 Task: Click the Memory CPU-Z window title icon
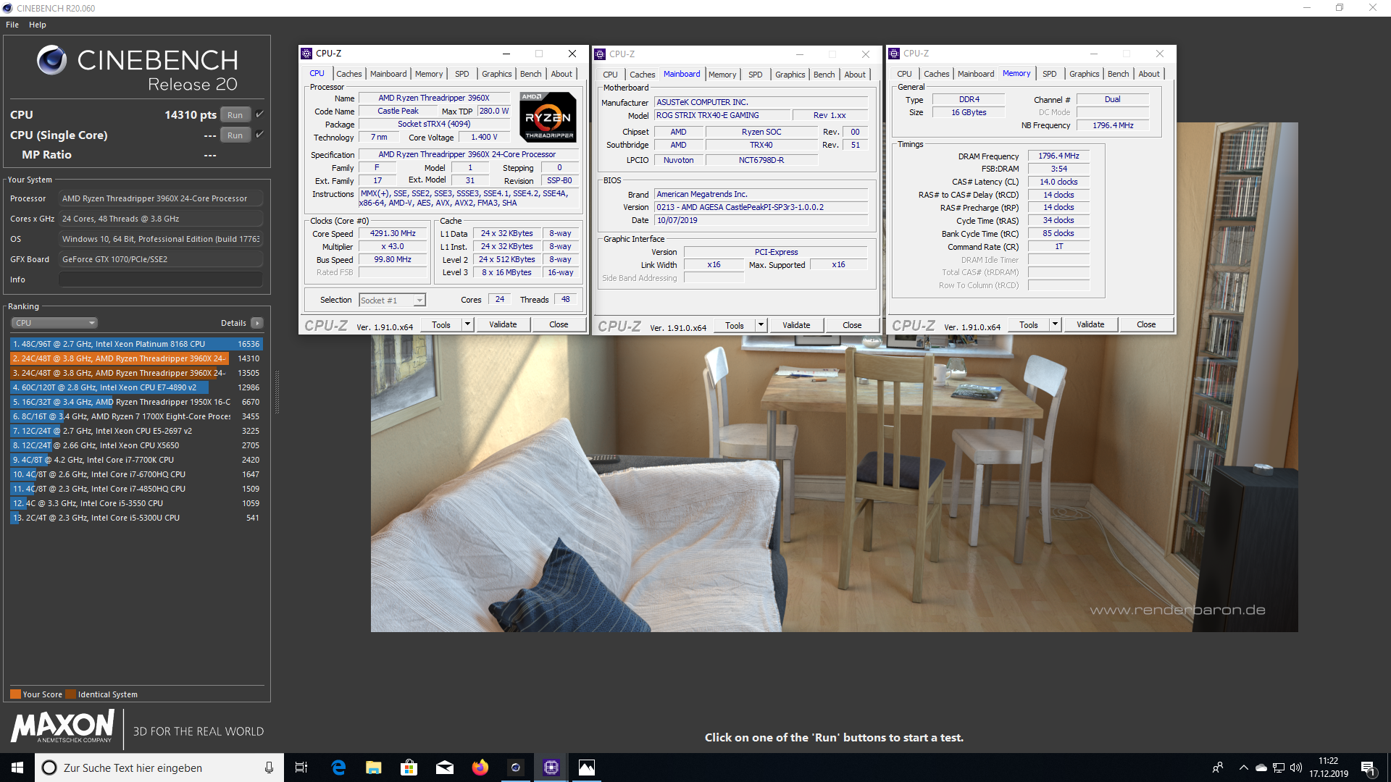click(894, 54)
